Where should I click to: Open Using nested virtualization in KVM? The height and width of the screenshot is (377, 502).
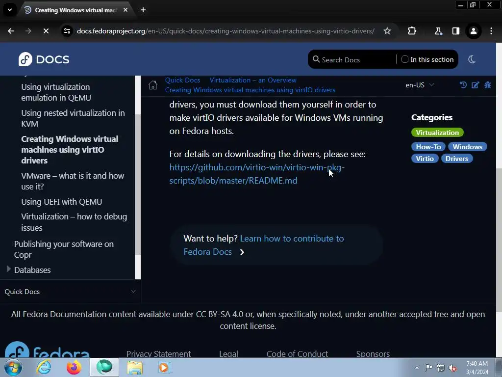[x=73, y=118]
